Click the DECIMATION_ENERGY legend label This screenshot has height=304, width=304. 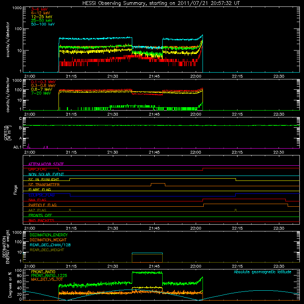[x=49, y=235]
